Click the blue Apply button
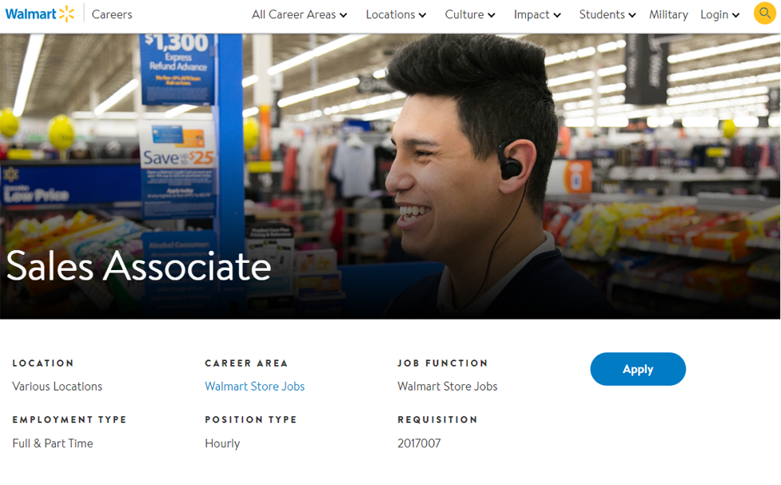This screenshot has height=485, width=781. pyautogui.click(x=638, y=369)
